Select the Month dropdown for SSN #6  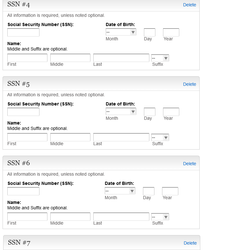tap(120, 191)
